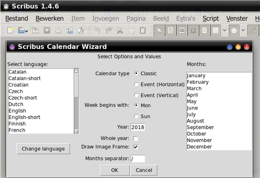This screenshot has width=260, height=178.
Task: Open the Bestand menu
Action: (x=17, y=19)
